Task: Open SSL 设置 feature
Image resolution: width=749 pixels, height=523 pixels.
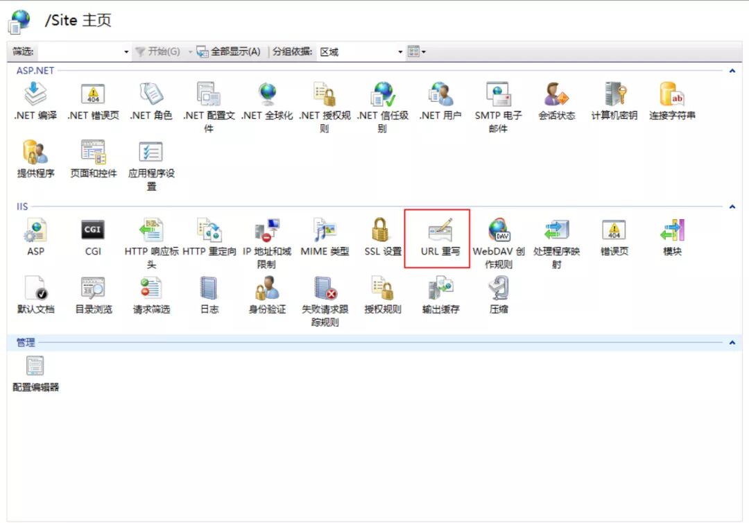Action: pyautogui.click(x=383, y=237)
